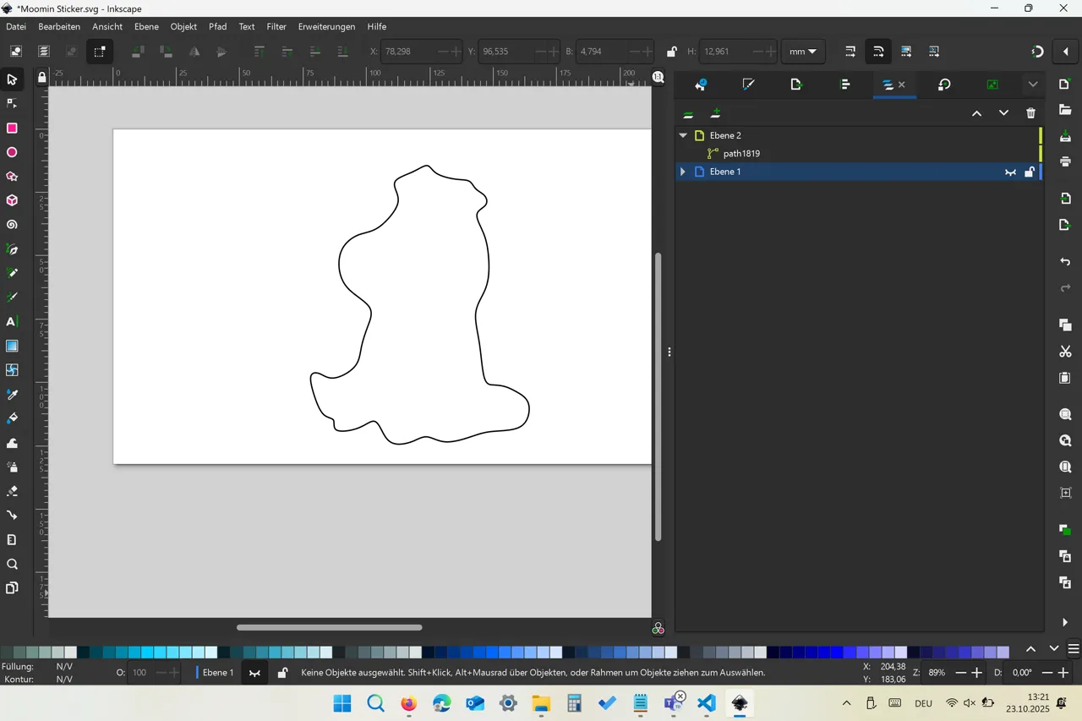Select the Mesh gradient tool
This screenshot has height=721, width=1082.
[x=12, y=370]
